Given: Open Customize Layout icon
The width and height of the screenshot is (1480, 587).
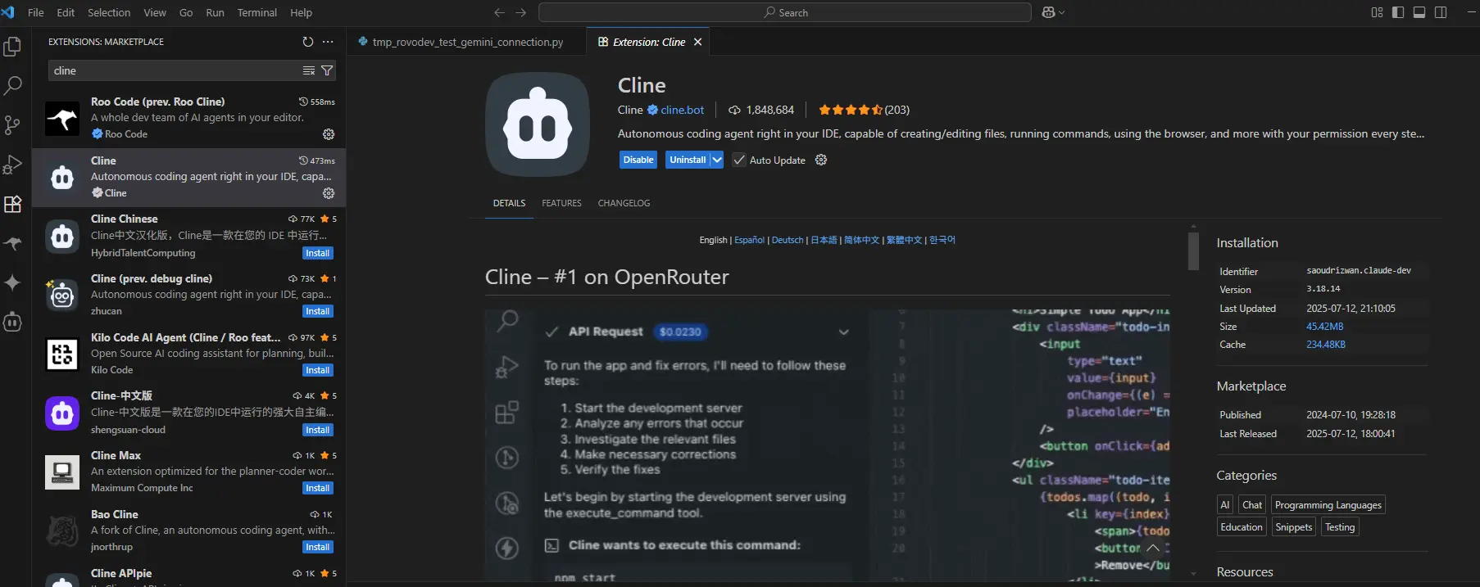Looking at the screenshot, I should (x=1377, y=12).
